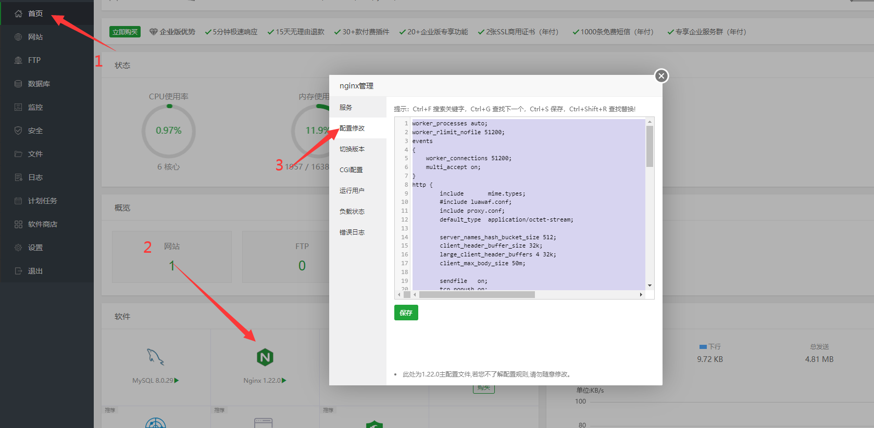Viewport: 874px width, 428px height.
Task: Click the 文件 folder icon
Action: coord(18,154)
